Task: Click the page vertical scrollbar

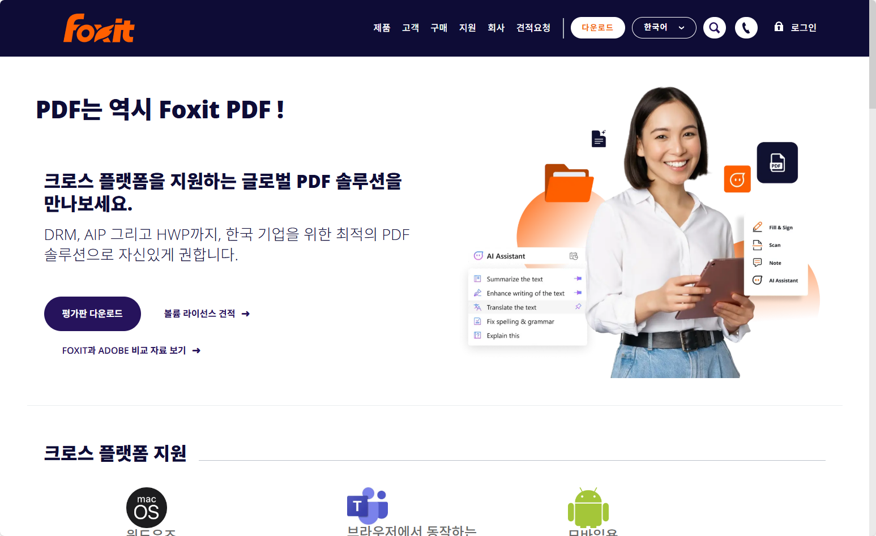Action: coord(873,268)
